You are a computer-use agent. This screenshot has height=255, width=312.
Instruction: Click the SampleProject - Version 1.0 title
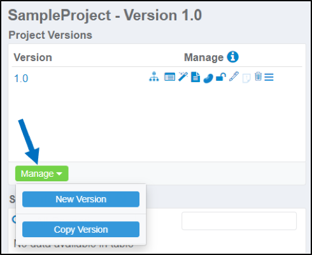click(105, 15)
